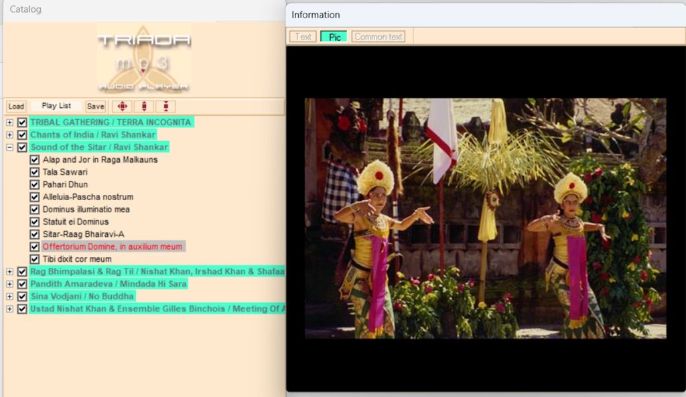Uncheck the Alap and Jor track
The image size is (686, 397).
pyautogui.click(x=35, y=159)
